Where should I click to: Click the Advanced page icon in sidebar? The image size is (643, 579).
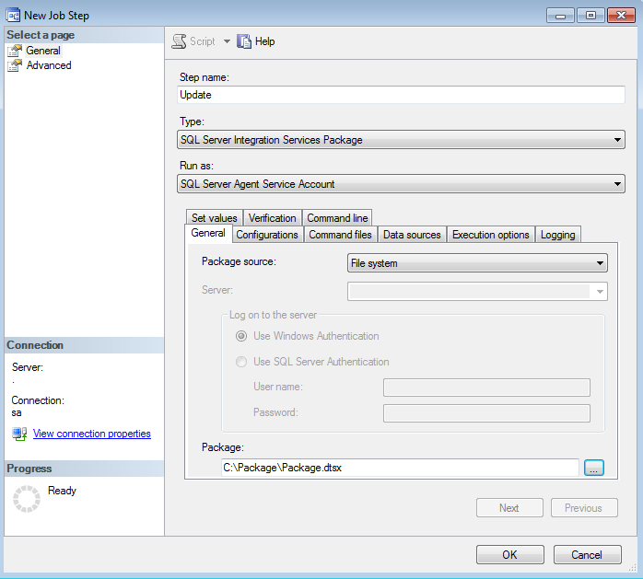pyautogui.click(x=15, y=65)
